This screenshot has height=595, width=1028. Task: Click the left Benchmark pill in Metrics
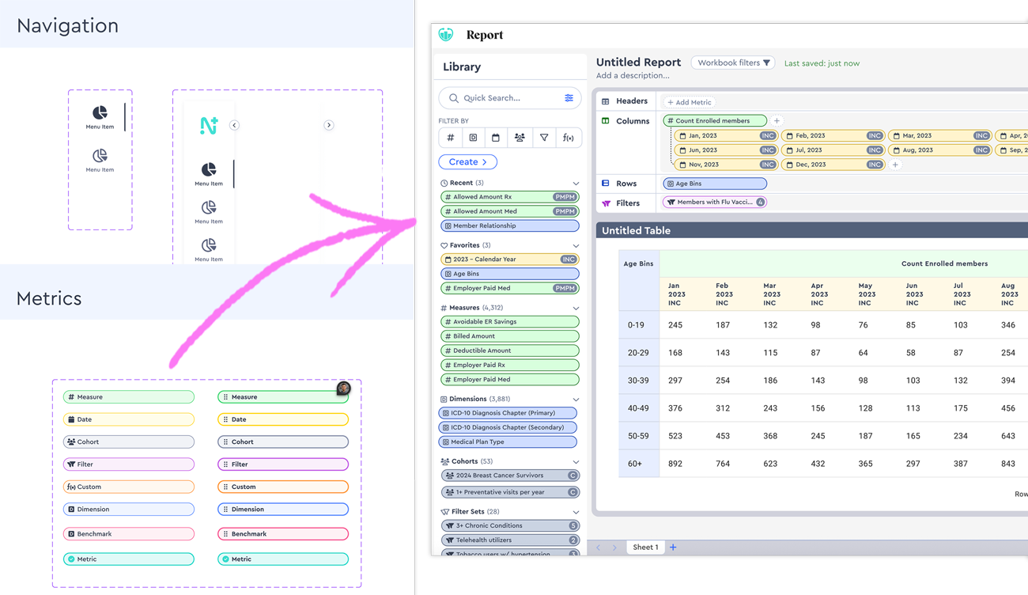click(129, 534)
